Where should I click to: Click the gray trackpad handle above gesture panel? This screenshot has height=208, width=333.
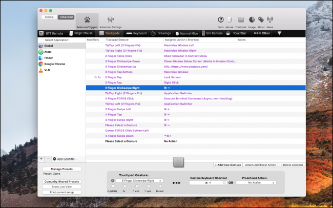coord(178,162)
